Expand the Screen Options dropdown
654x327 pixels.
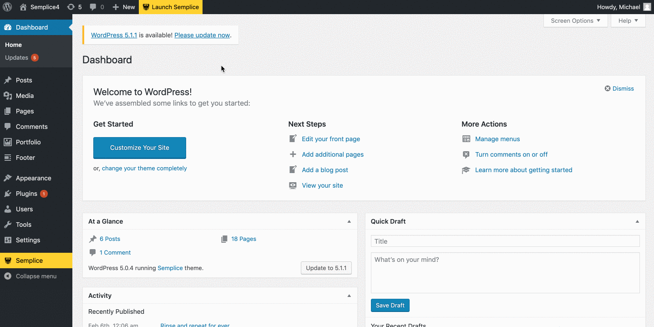(575, 20)
